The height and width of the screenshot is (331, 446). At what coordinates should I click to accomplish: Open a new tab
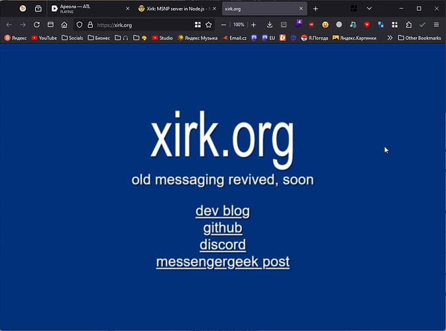point(315,9)
